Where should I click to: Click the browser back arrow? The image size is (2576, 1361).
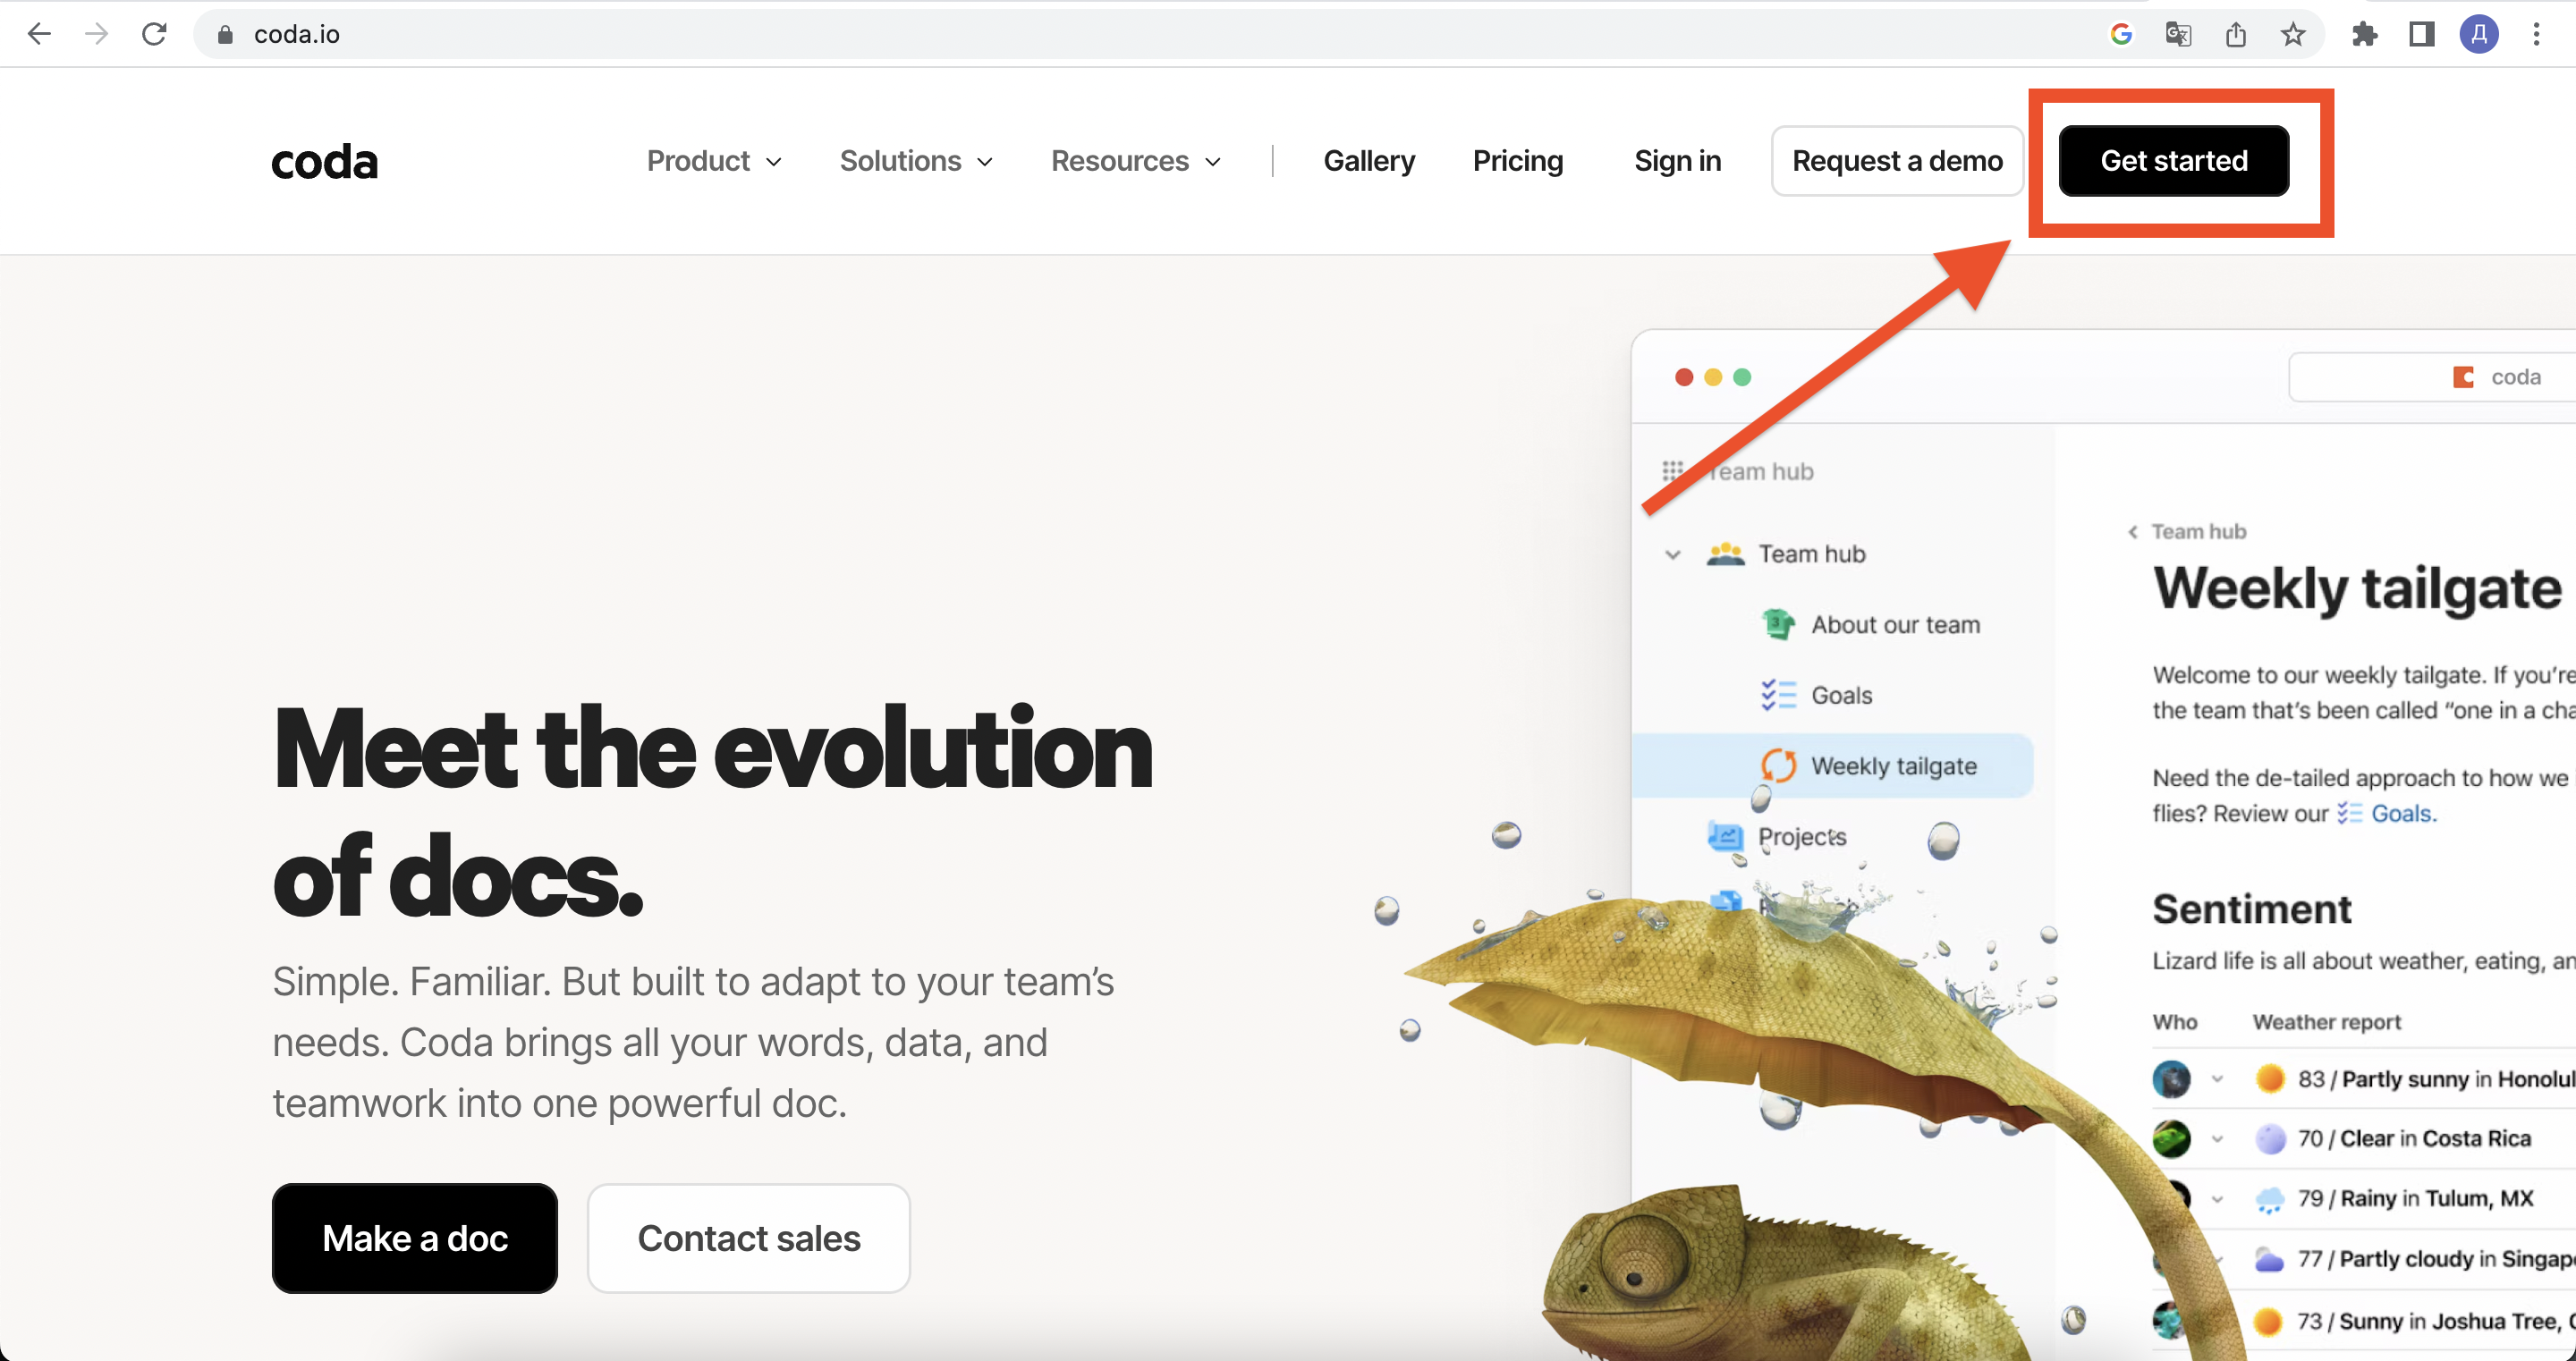[x=38, y=34]
